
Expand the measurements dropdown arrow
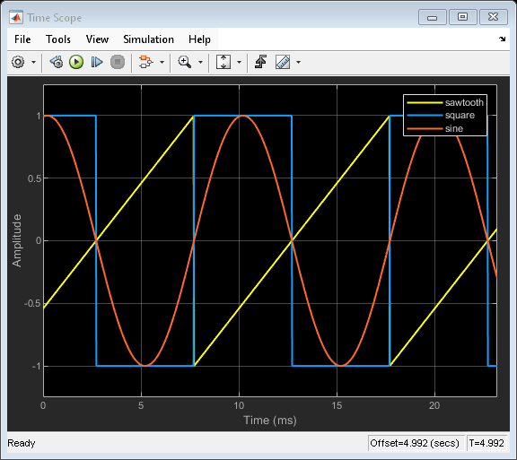click(298, 62)
